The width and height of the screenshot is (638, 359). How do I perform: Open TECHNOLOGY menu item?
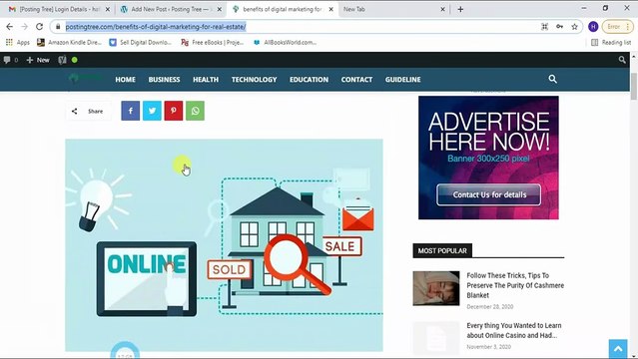click(x=254, y=80)
